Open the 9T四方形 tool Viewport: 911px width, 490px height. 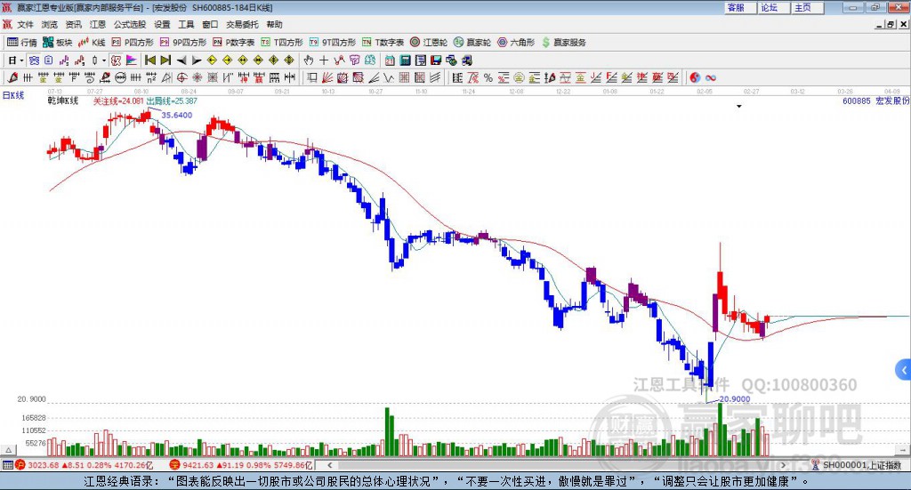[333, 43]
